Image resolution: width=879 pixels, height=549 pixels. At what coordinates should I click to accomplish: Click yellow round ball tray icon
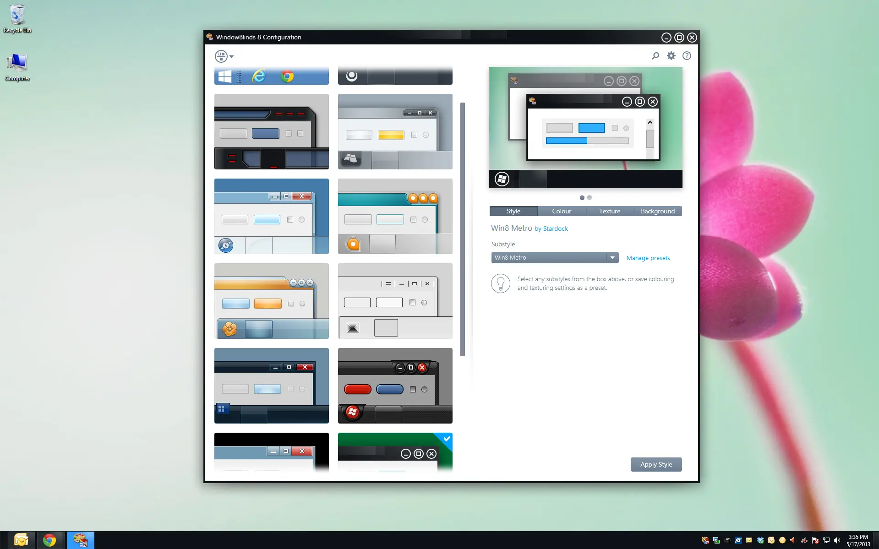(x=782, y=540)
